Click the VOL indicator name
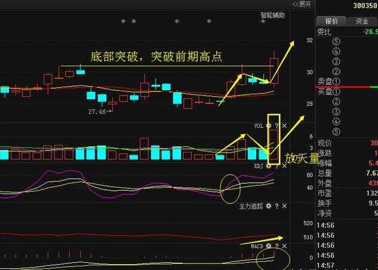 [259, 126]
